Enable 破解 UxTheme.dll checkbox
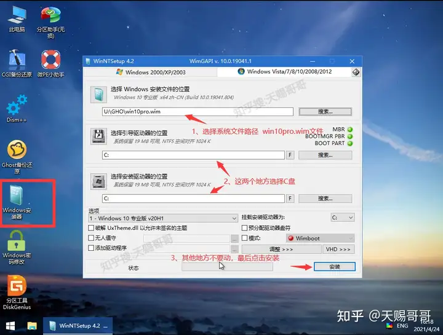 [91, 228]
